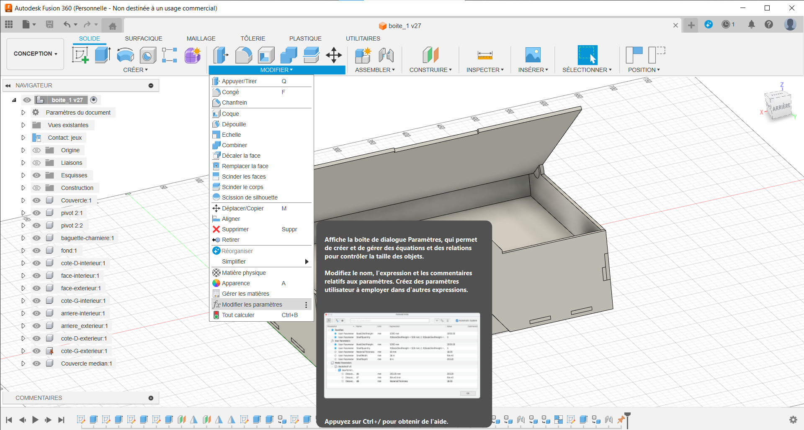
Task: Switch to the SURFACIQUE tab
Action: pos(143,38)
